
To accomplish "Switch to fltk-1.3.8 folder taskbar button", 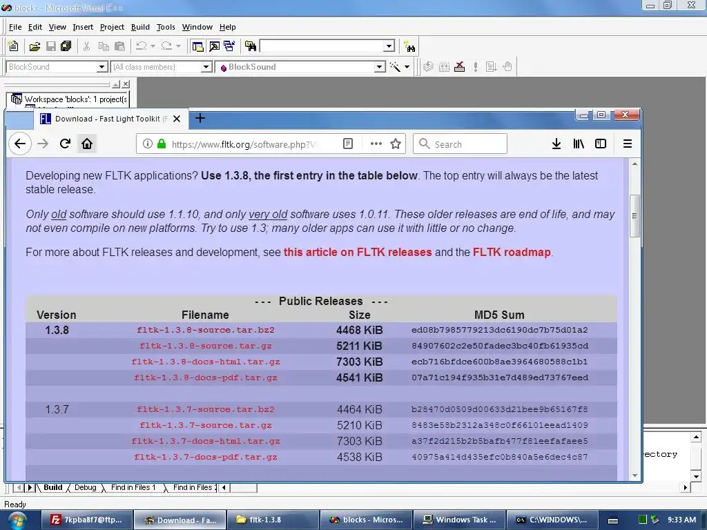I will tap(273, 520).
